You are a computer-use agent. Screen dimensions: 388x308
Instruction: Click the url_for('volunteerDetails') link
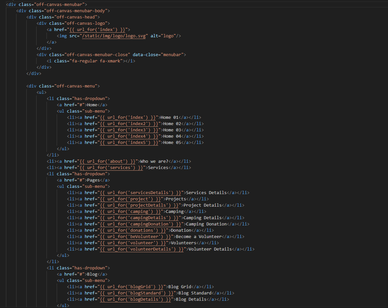pos(142,249)
